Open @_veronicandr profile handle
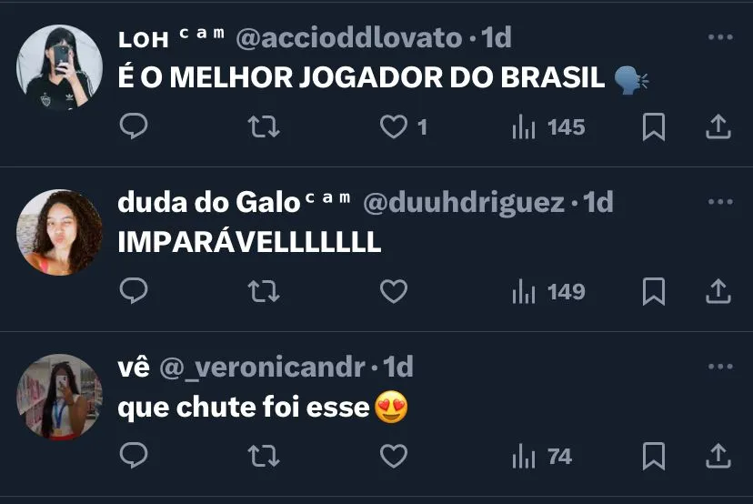Screen dimensions: 753x504 click(262, 368)
